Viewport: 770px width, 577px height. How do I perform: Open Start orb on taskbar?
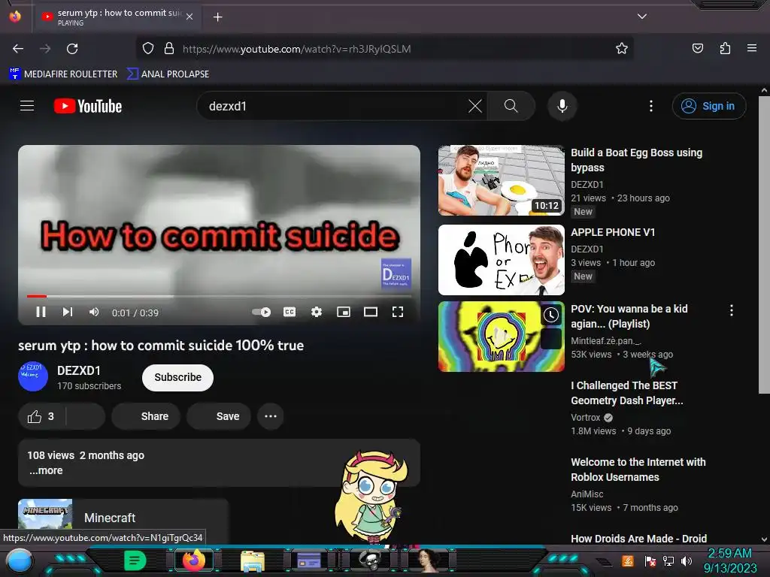click(19, 560)
